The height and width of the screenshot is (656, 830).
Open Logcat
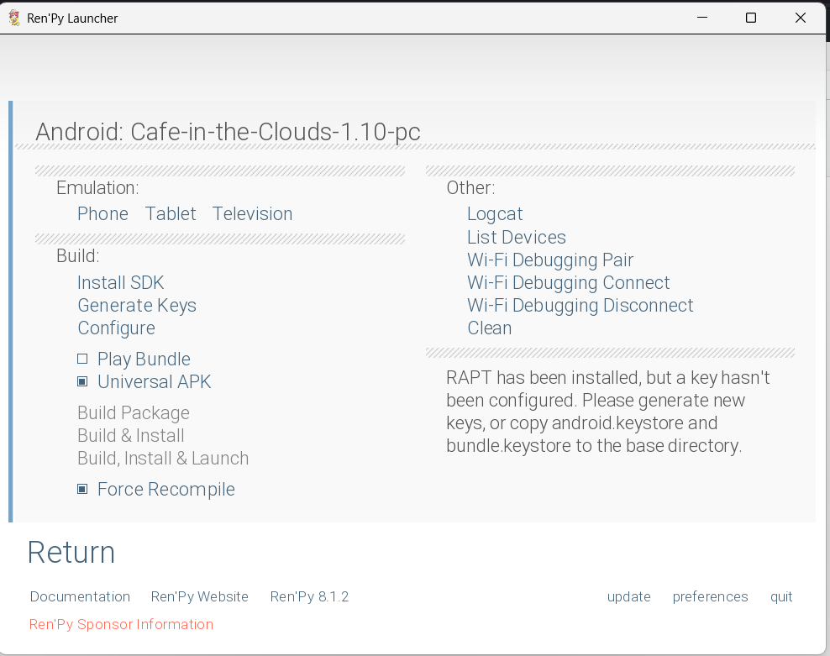495,214
